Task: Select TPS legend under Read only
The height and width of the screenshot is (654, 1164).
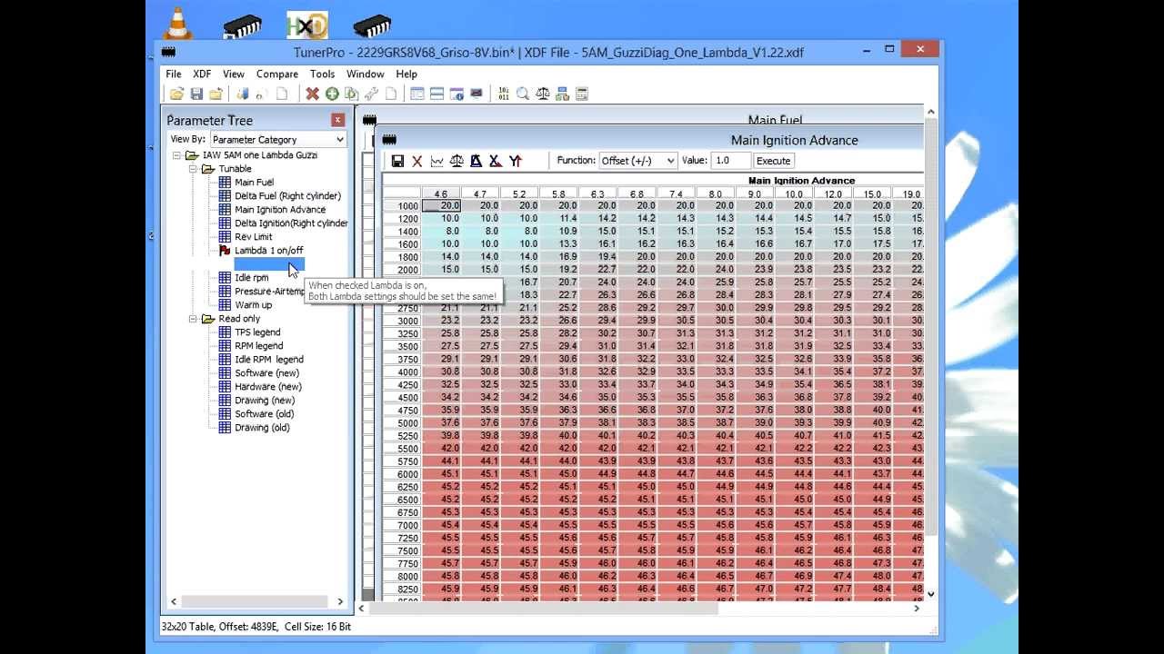Action: [257, 332]
